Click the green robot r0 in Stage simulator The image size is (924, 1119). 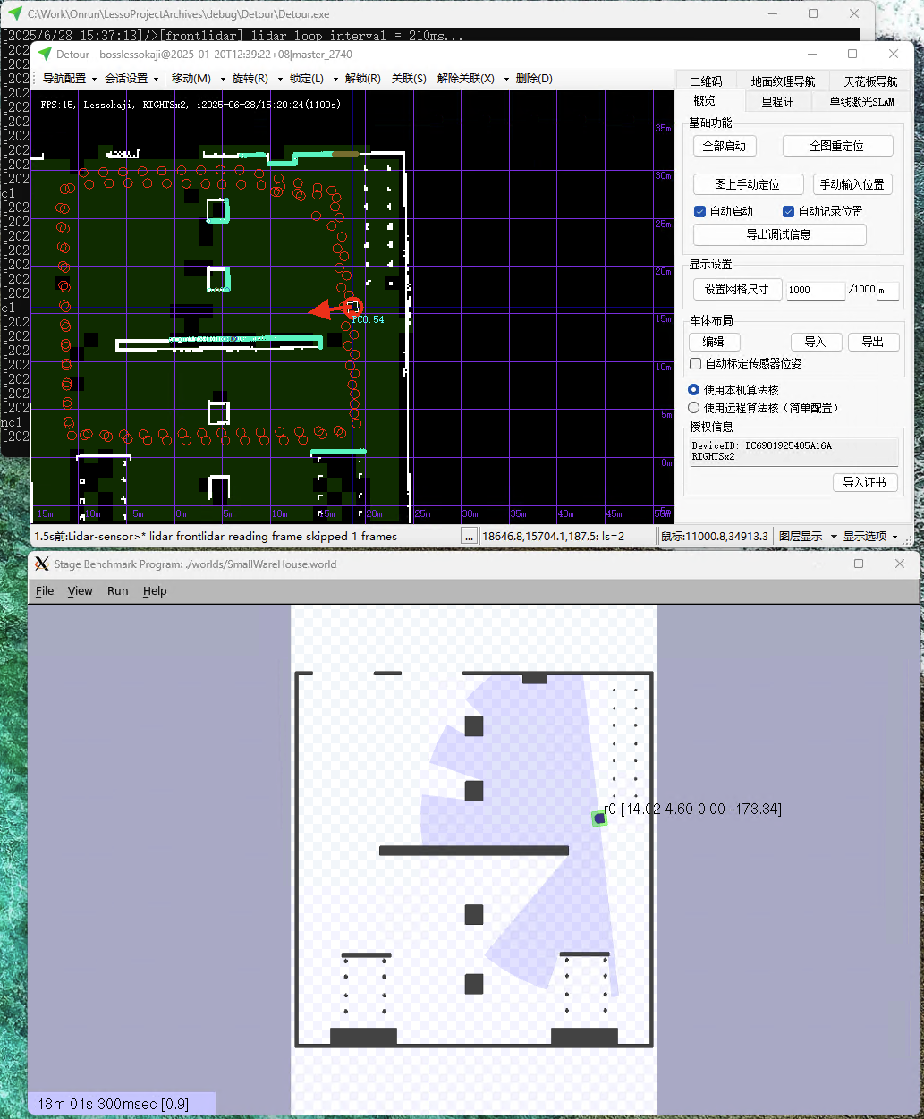point(599,818)
